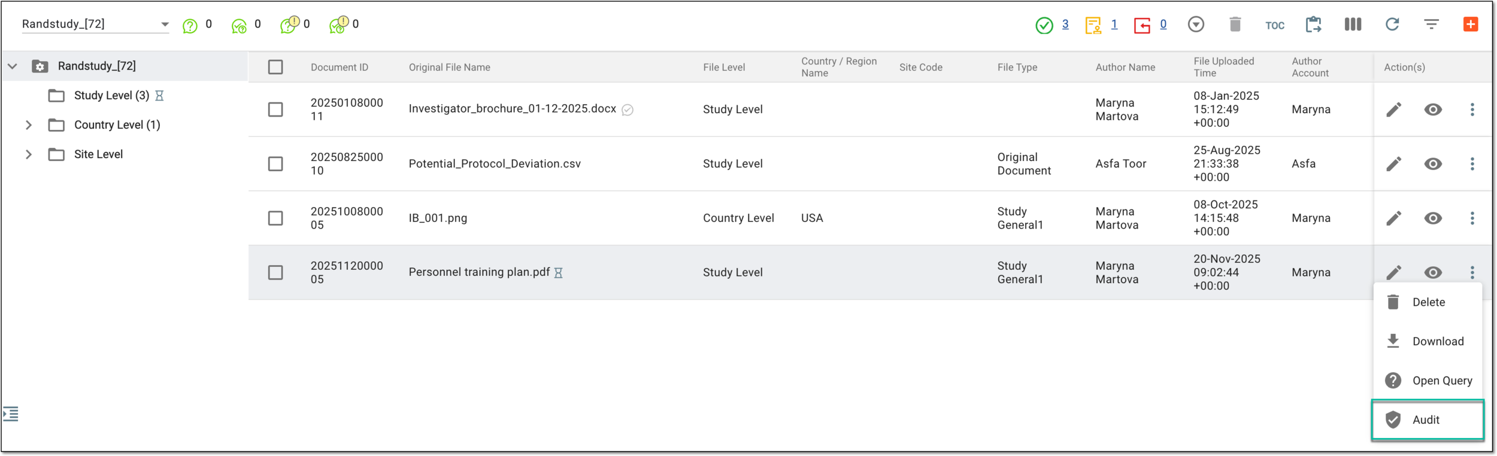This screenshot has width=1497, height=456.
Task: Expand the Country Level (1) folder
Action: tap(28, 124)
